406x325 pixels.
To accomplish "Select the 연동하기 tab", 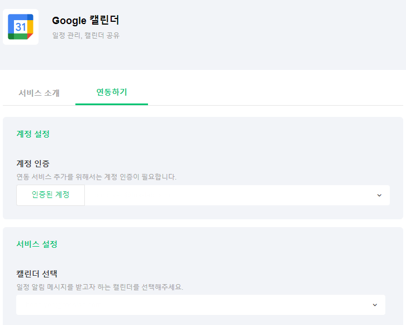I will point(112,92).
